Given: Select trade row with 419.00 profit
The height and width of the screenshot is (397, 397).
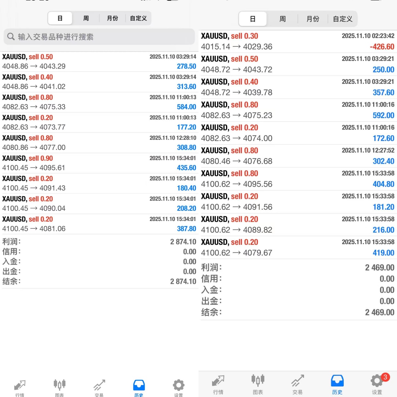Looking at the screenshot, I should click(x=298, y=247).
